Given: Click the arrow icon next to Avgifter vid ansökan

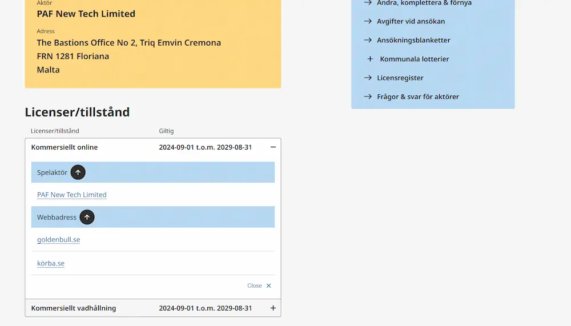Looking at the screenshot, I should [x=368, y=22].
